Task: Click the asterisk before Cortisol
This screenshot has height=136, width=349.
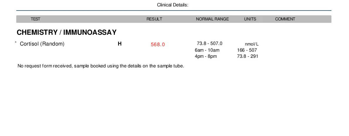Action: click(x=16, y=43)
